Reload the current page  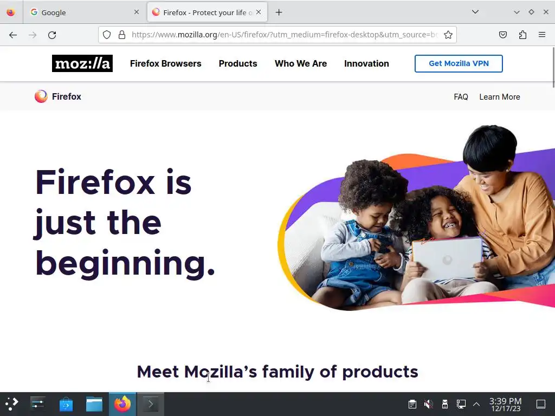(52, 35)
